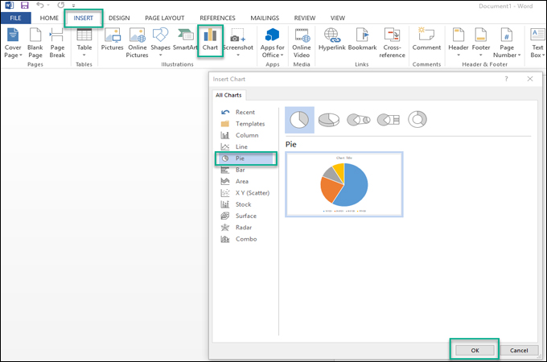Open the Customize Quick Access Toolbar arrow

coord(74,6)
